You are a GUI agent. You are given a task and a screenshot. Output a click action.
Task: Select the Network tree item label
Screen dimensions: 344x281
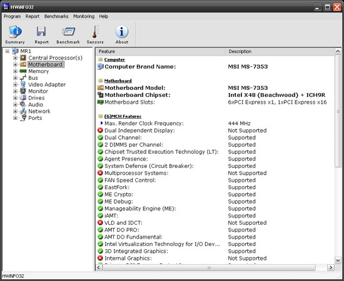pyautogui.click(x=39, y=111)
